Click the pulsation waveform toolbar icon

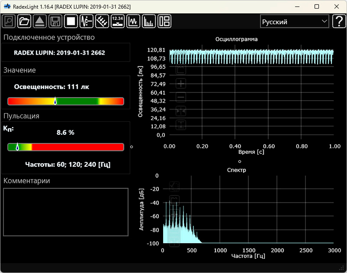click(x=86, y=21)
